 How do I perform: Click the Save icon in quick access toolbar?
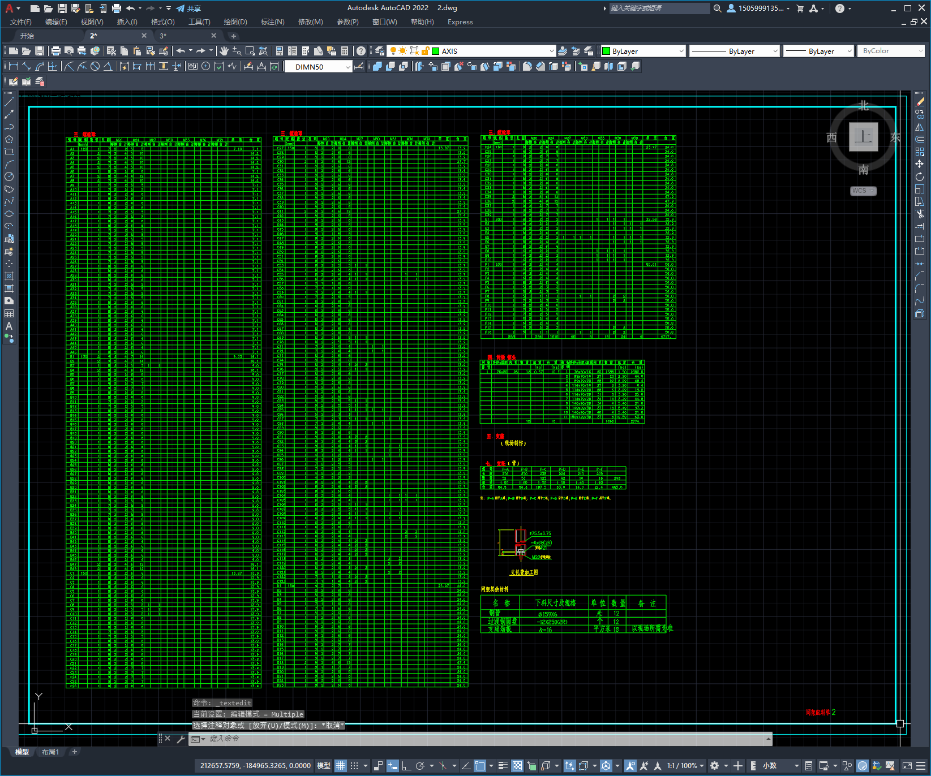point(62,8)
